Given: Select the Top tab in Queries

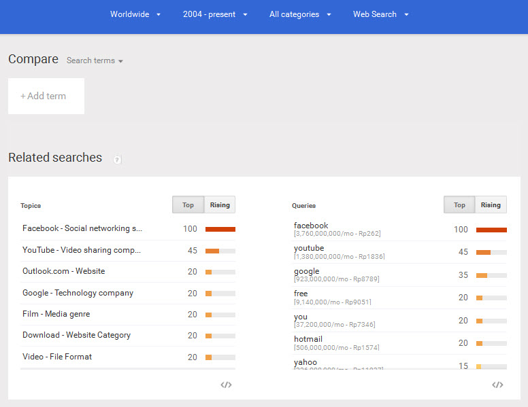Looking at the screenshot, I should tap(459, 205).
